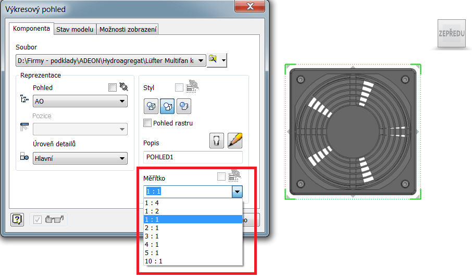Toggle the preview checkbox beside glasses icon
Viewport: 472px width, 278px height.
38,220
